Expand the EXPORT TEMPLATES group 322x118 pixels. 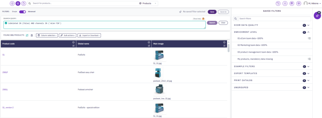[x=308, y=73]
